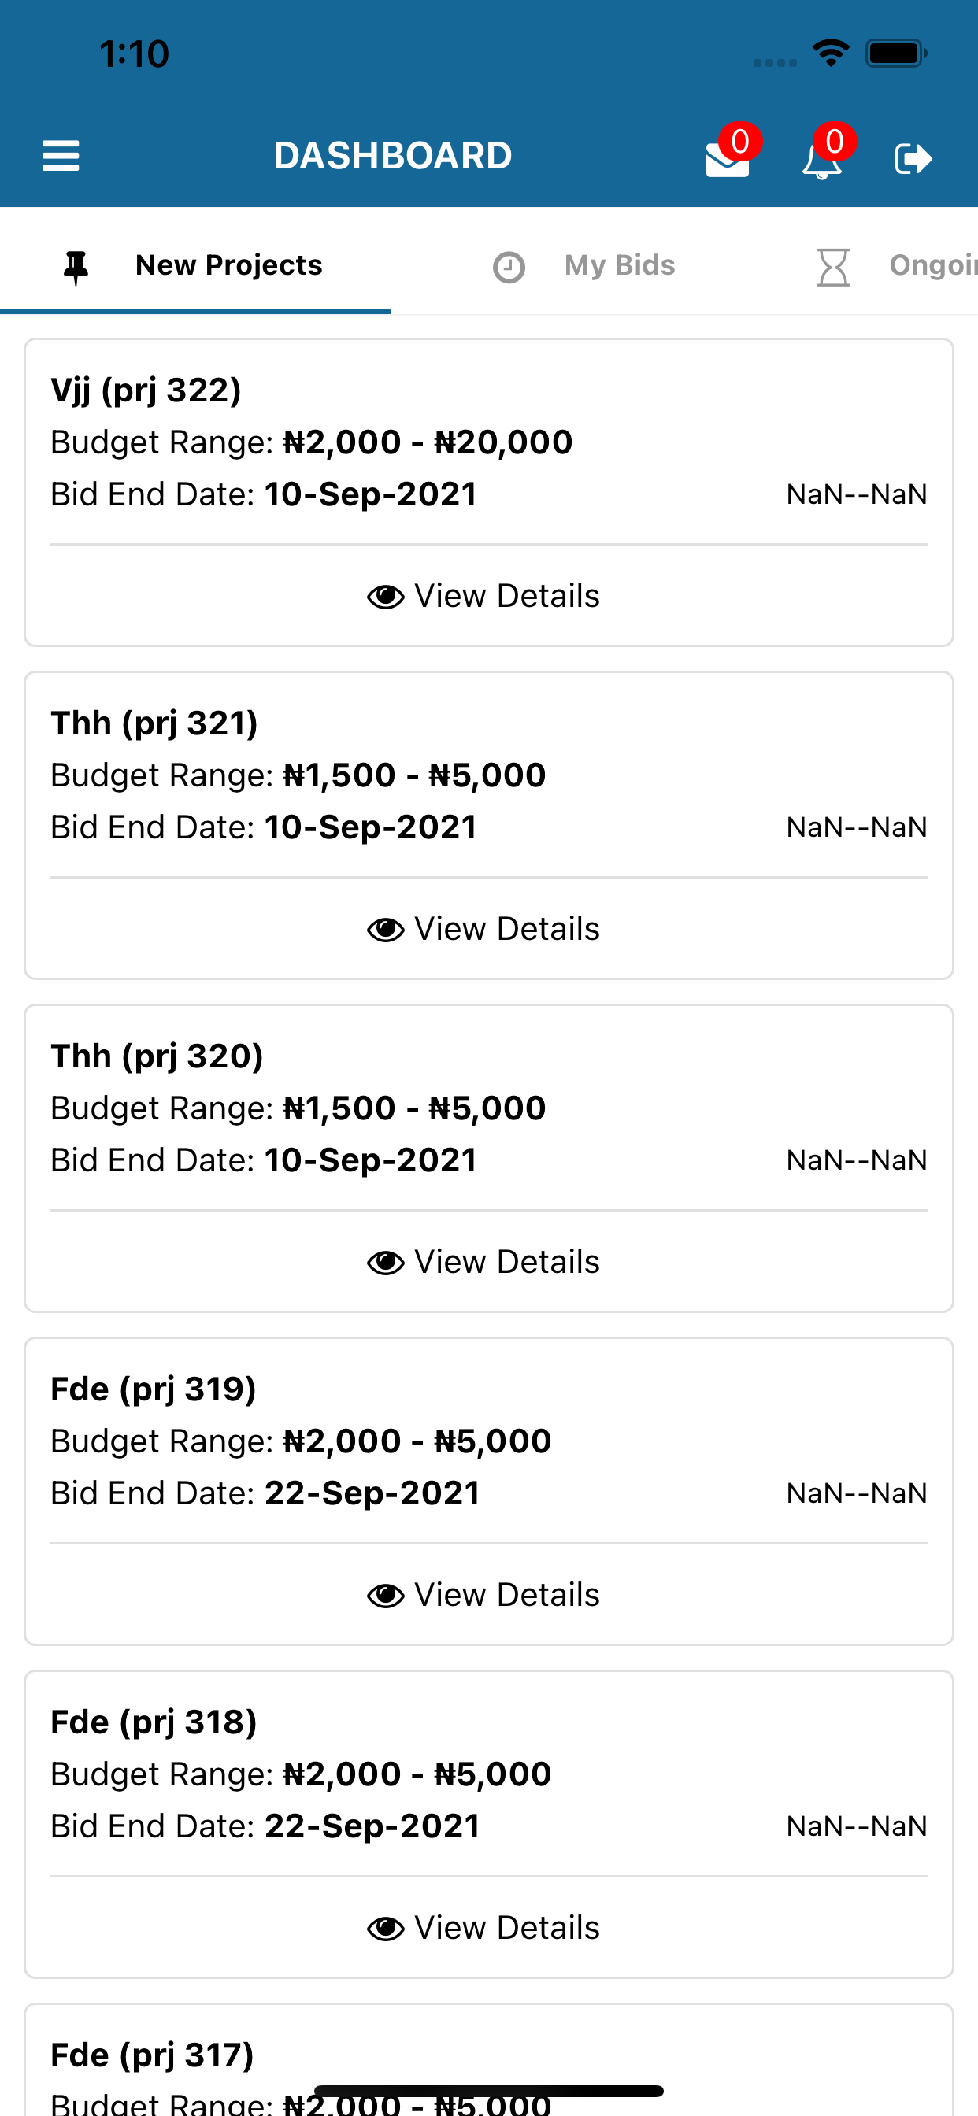This screenshot has height=2116, width=978.
Task: View Details of Thh prj 321
Action: [484, 929]
